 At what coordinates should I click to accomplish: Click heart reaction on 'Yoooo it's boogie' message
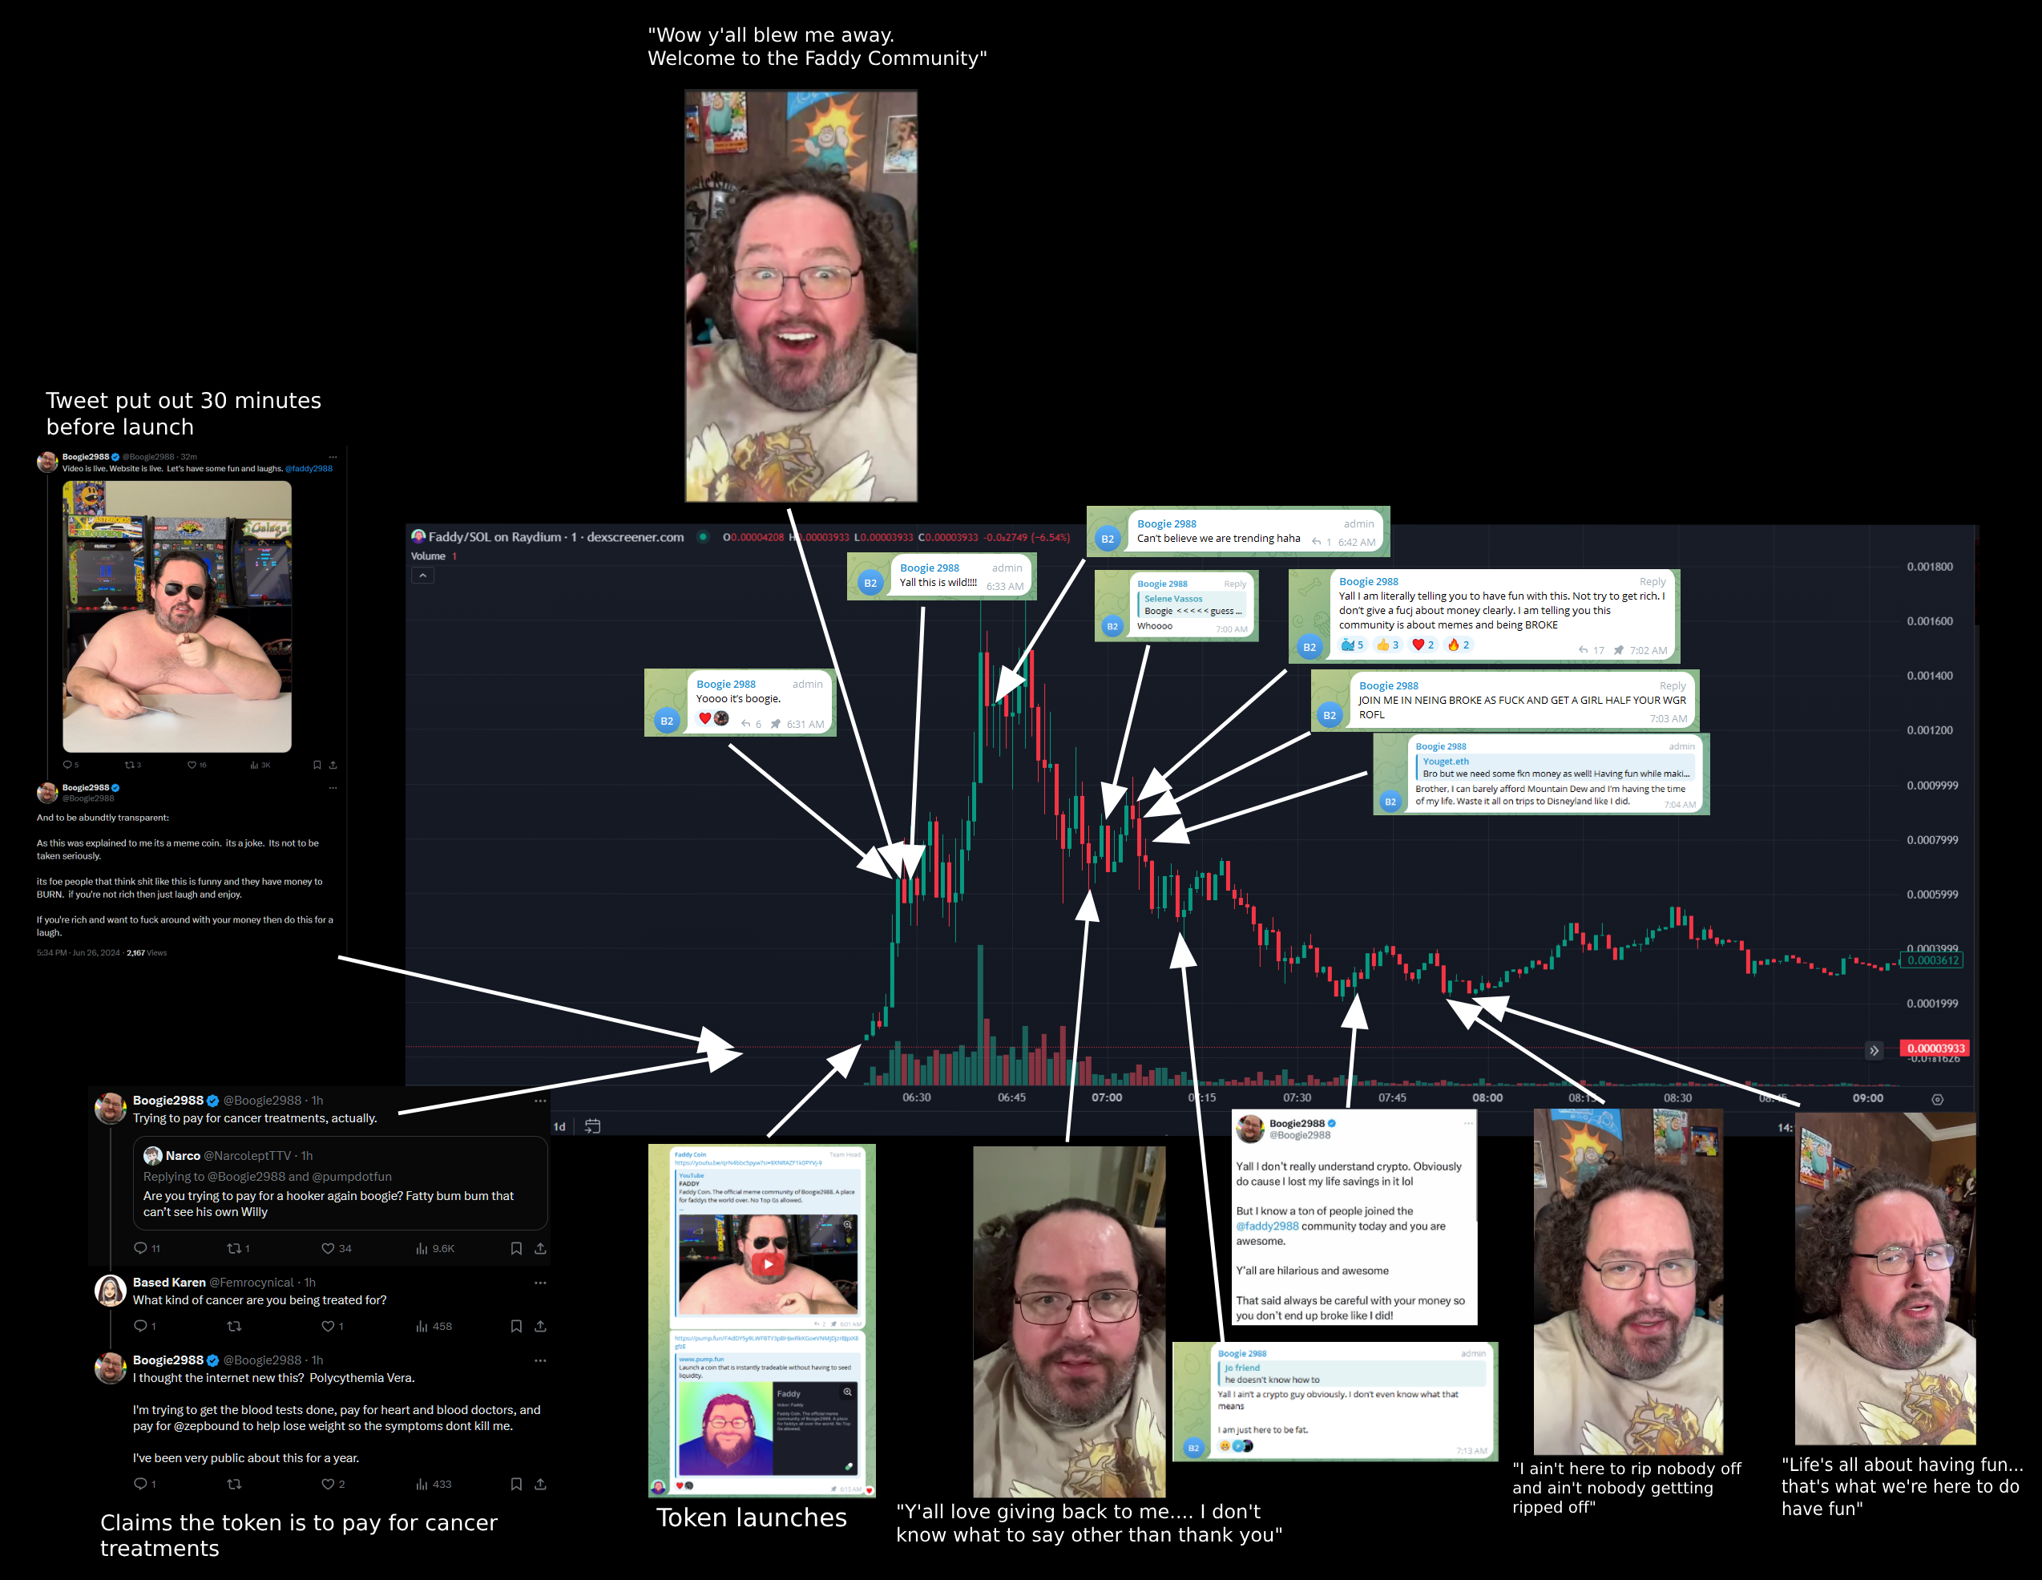705,718
